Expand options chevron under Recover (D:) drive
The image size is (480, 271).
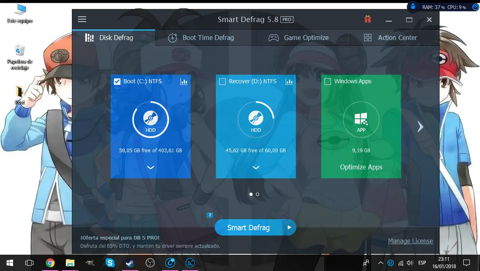256,167
